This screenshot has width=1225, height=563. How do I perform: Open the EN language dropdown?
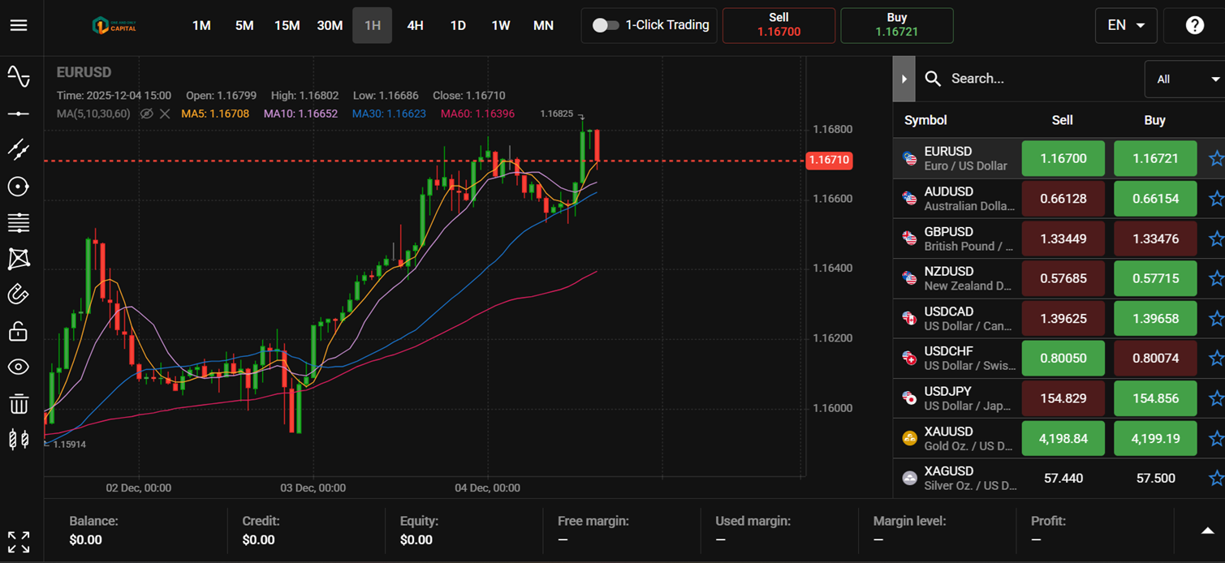(x=1125, y=25)
